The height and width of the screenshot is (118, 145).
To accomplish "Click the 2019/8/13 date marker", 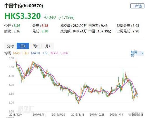I will point(78,114).
